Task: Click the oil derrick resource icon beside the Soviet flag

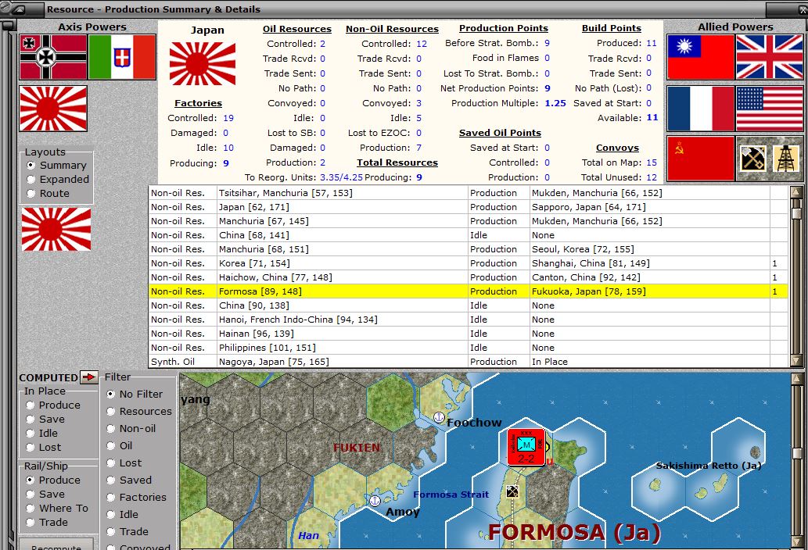Action: tap(785, 158)
